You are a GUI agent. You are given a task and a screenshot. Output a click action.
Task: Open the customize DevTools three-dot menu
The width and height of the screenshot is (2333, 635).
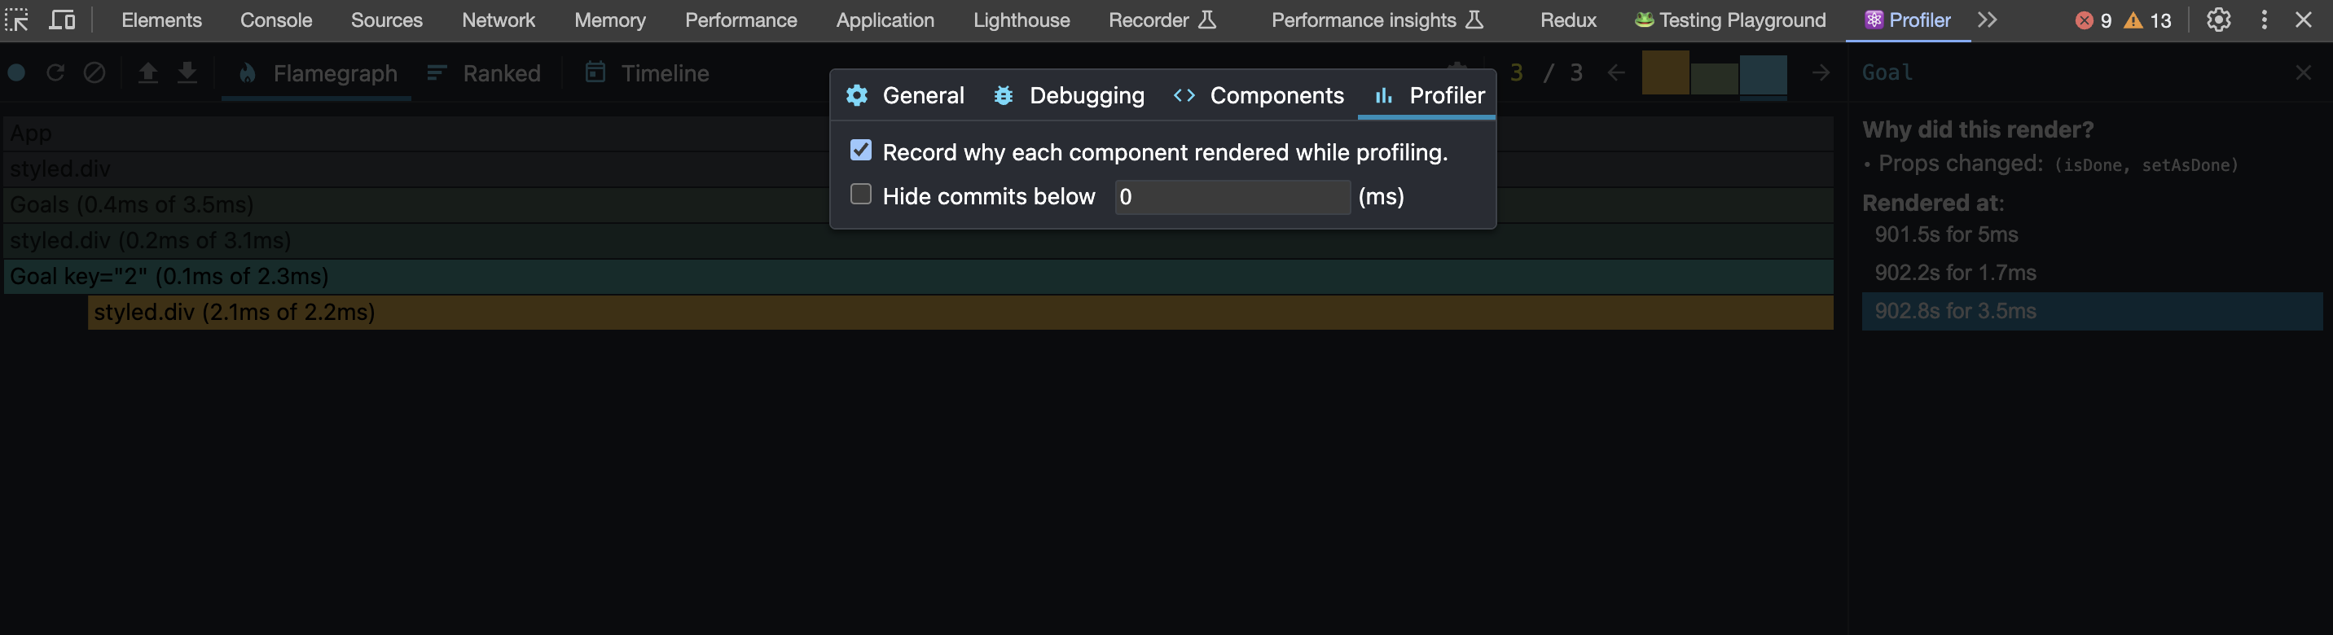tap(2266, 19)
